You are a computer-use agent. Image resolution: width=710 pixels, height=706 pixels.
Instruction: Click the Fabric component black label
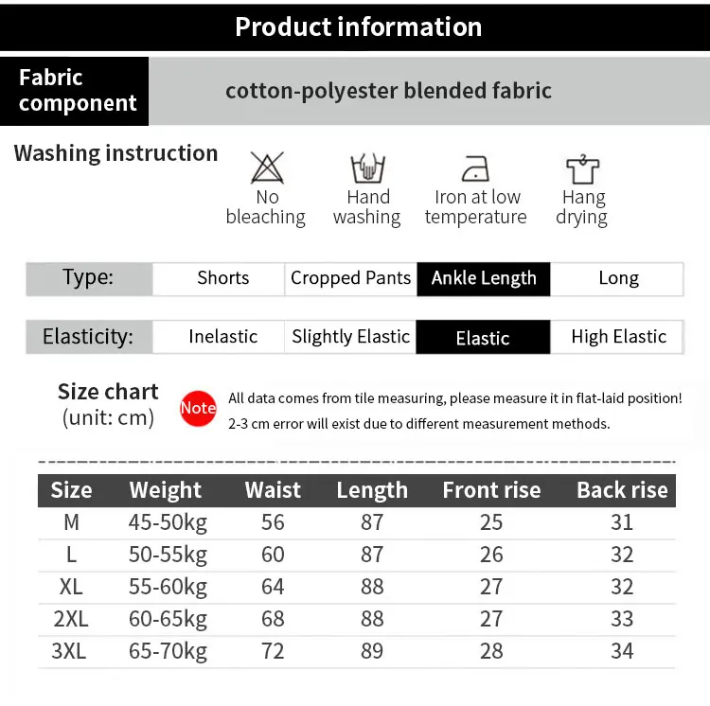pos(74,91)
